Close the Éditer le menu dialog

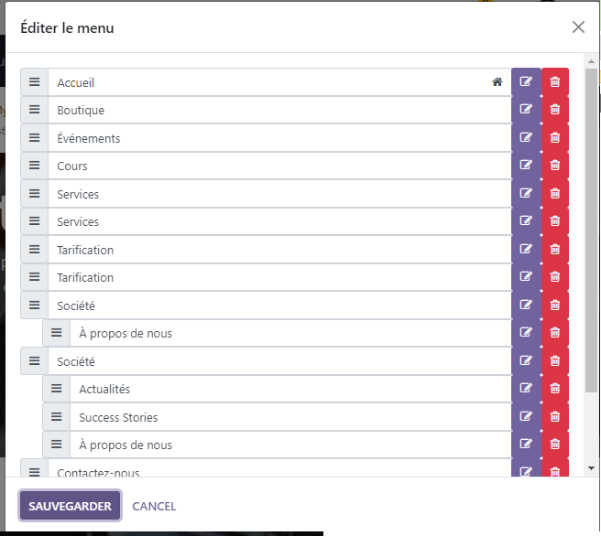click(578, 27)
